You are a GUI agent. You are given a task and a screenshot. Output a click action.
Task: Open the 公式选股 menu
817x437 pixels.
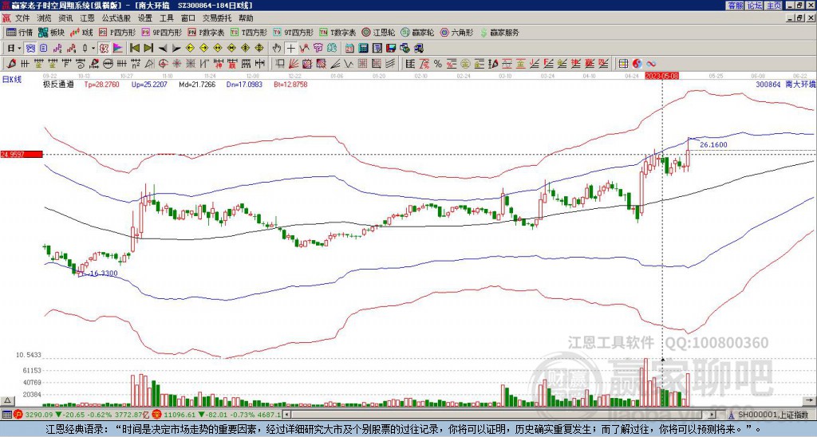click(116, 18)
